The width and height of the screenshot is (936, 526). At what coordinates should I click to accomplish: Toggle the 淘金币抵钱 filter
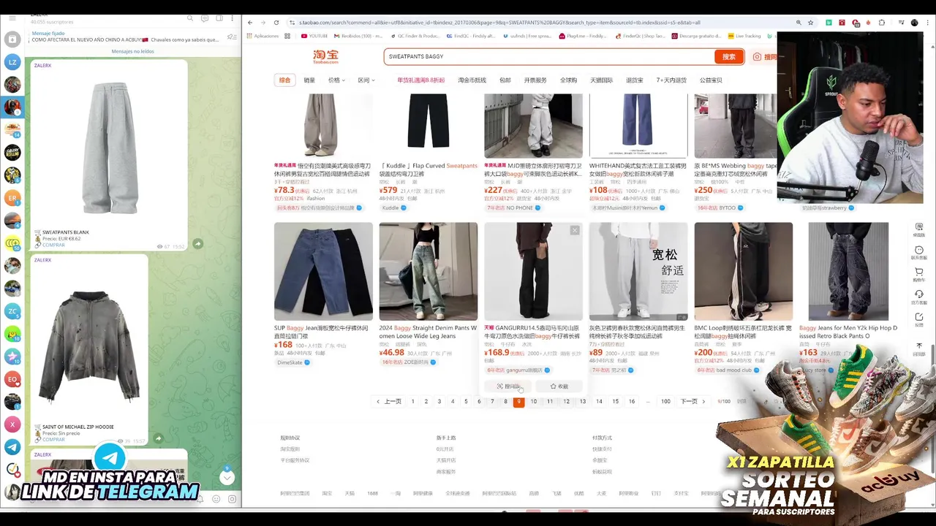click(472, 80)
